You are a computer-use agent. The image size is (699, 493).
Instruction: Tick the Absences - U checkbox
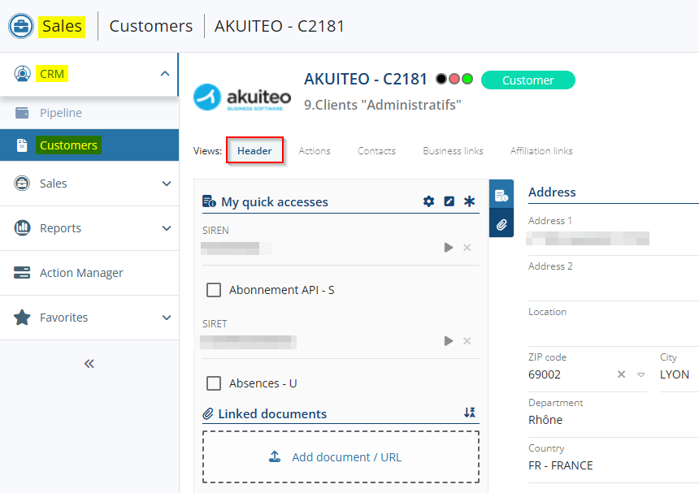point(214,383)
